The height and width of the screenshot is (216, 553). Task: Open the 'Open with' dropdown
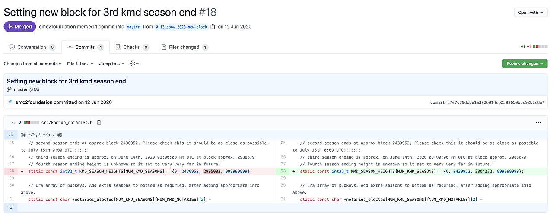[x=531, y=13]
